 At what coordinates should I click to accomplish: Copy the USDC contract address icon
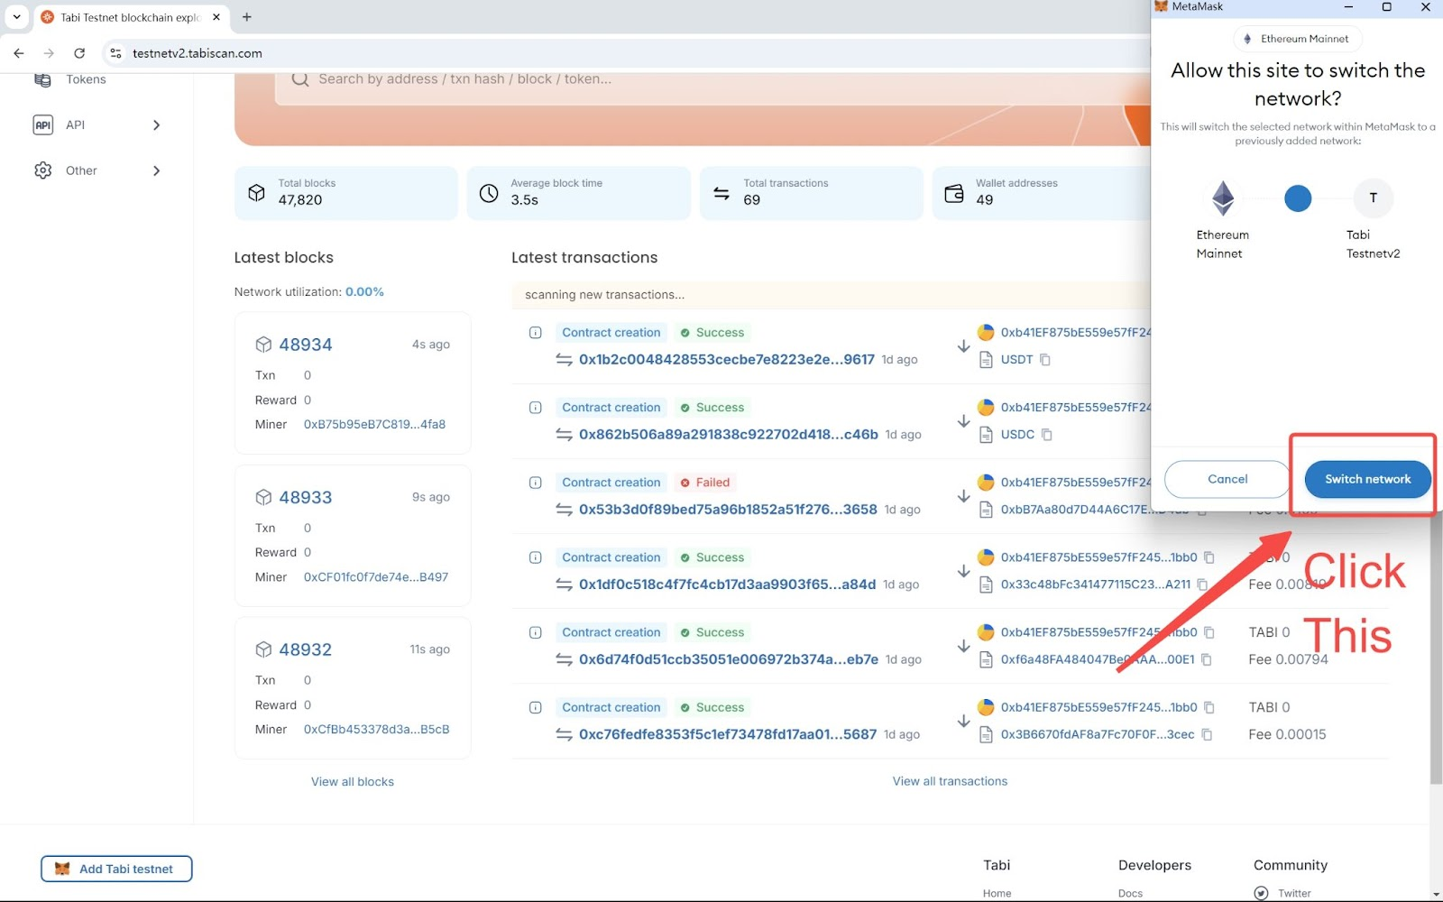pyautogui.click(x=1047, y=434)
